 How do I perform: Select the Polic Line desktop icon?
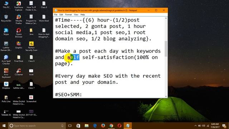click(x=6, y=99)
